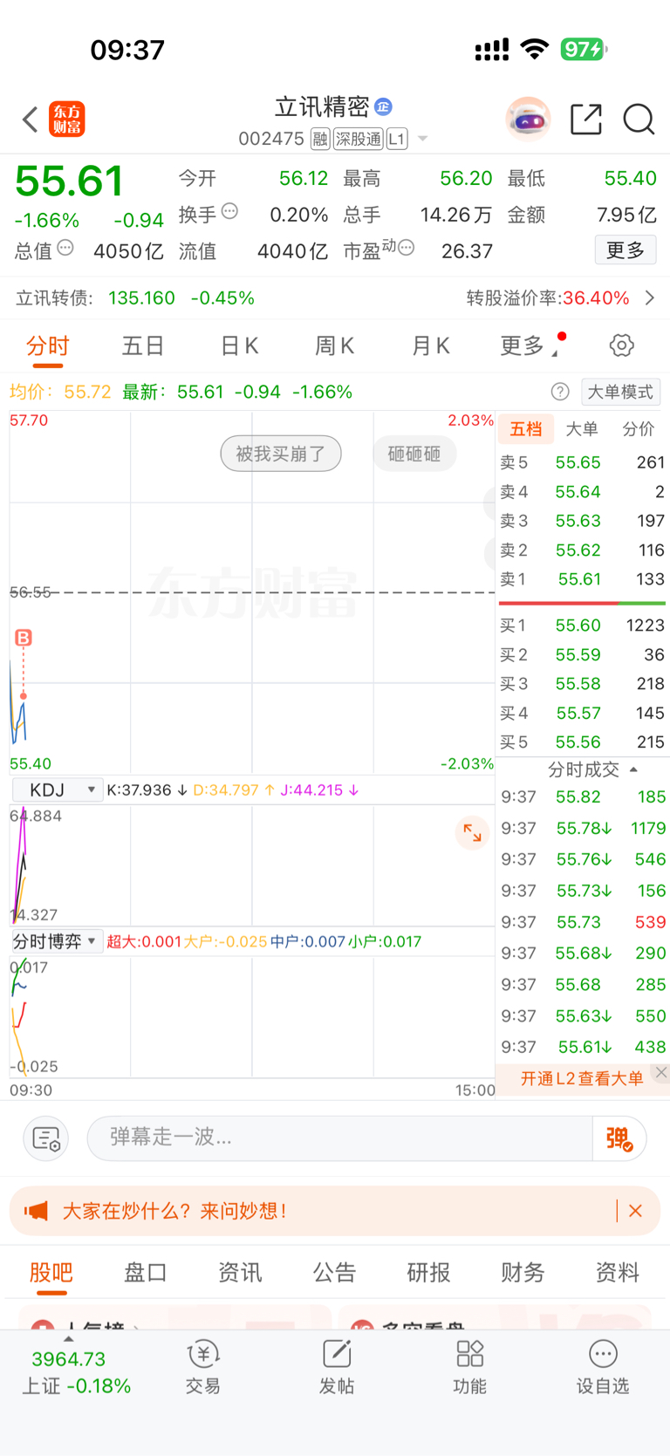This screenshot has height=1456, width=670.
Task: Collapse the 分时成交 list
Action: 633,769
